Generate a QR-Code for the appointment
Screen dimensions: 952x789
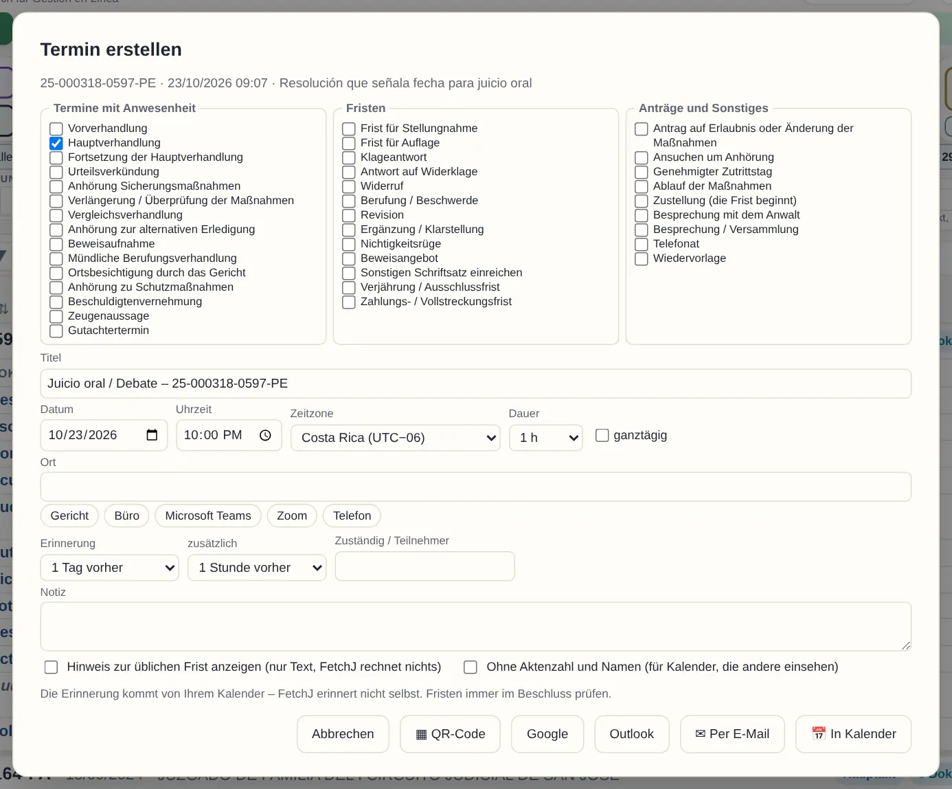point(451,734)
